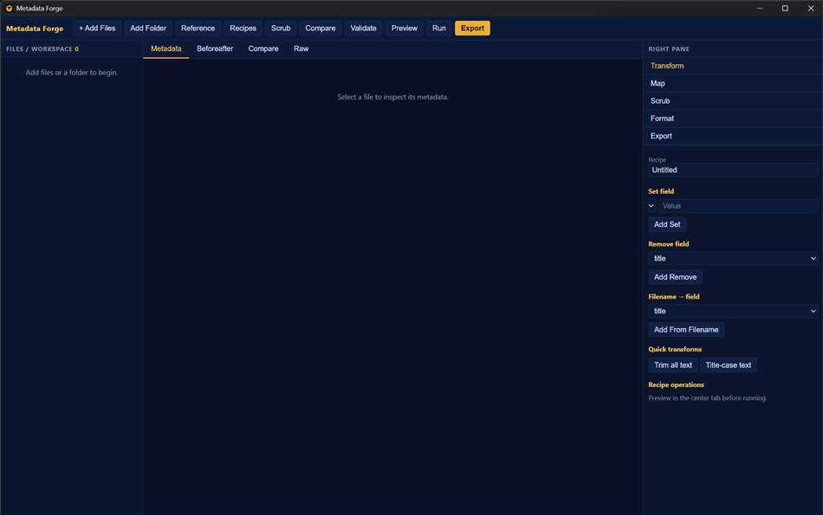Click the + Add Files button

[97, 29]
